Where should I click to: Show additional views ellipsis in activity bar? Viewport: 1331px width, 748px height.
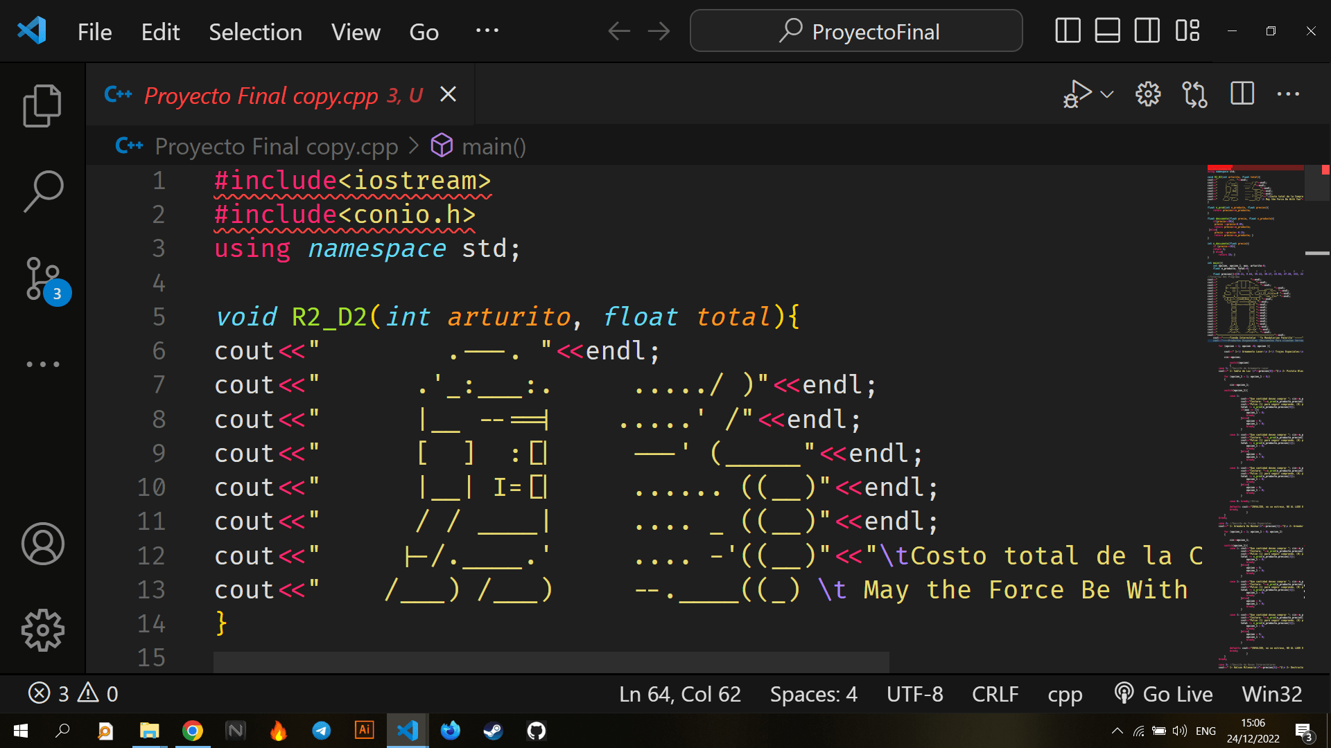pos(42,364)
